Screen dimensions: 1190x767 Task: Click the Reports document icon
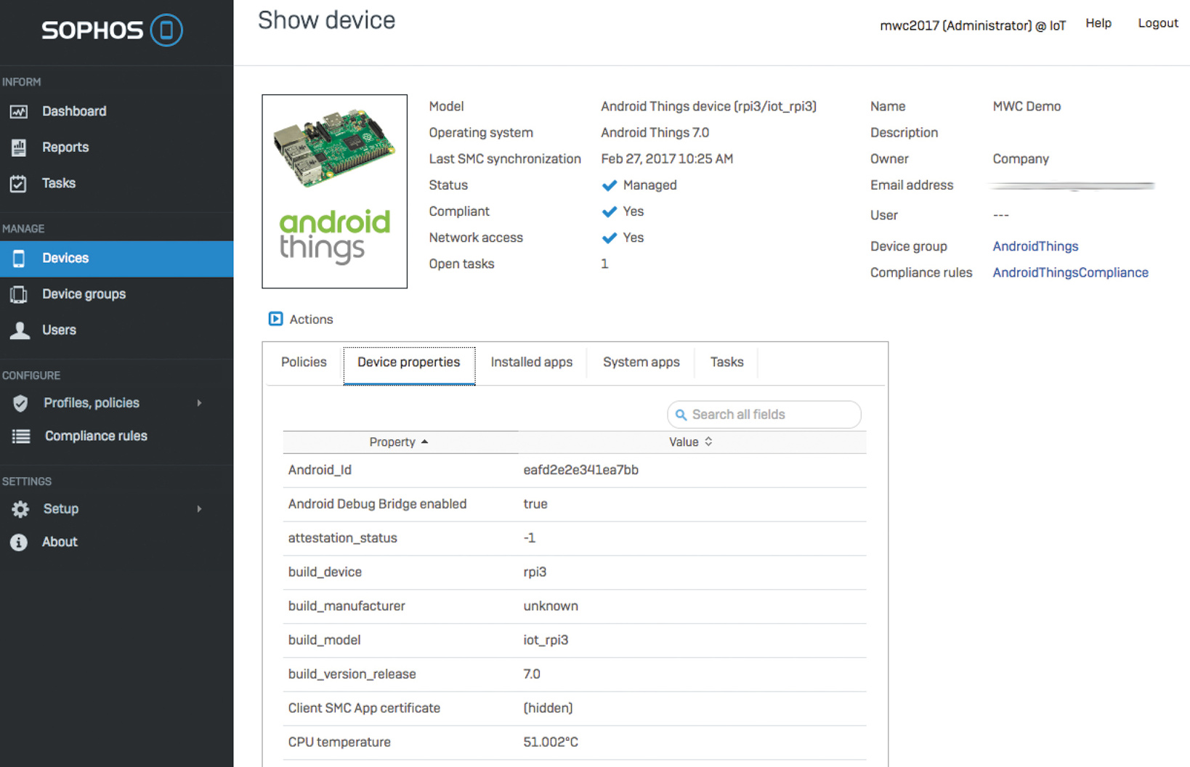[x=19, y=147]
